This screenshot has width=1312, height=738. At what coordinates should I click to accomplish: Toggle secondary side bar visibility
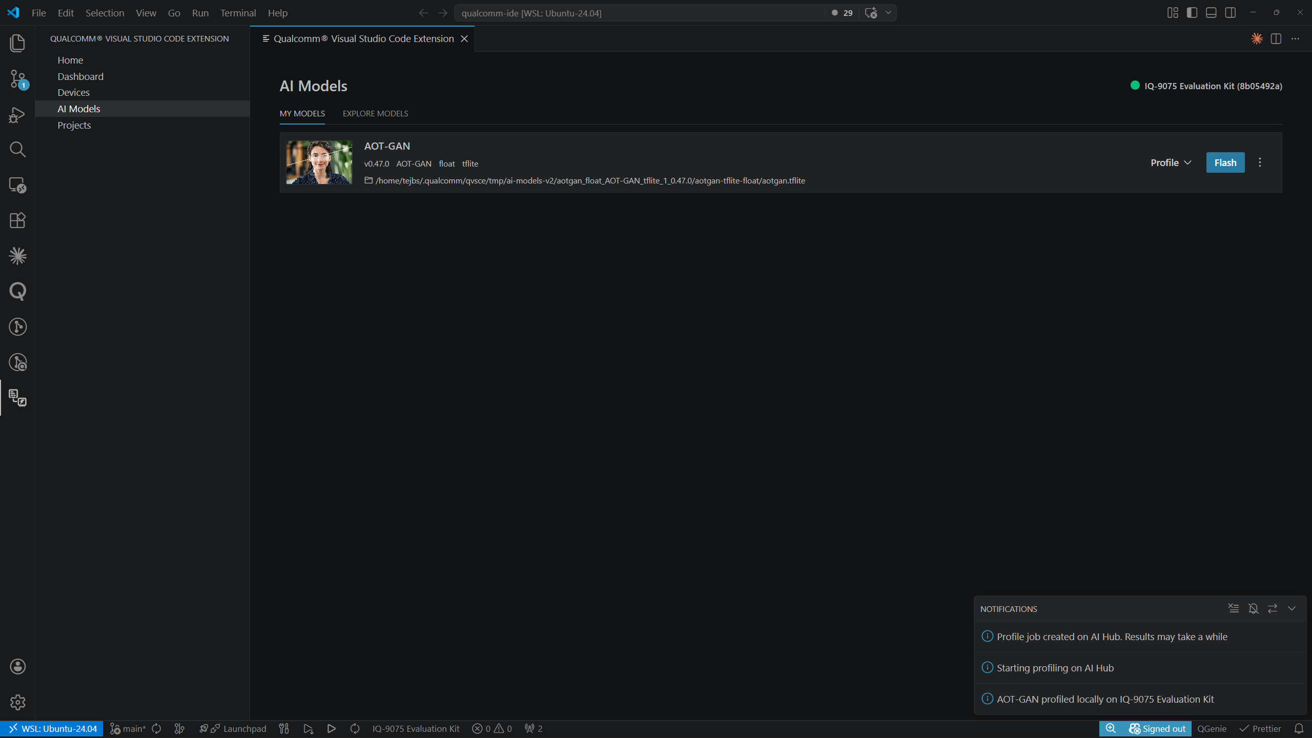click(x=1230, y=13)
